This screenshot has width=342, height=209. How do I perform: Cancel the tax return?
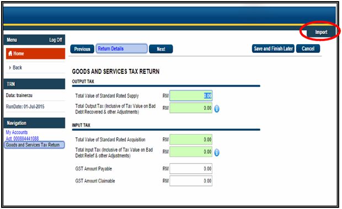coord(308,49)
